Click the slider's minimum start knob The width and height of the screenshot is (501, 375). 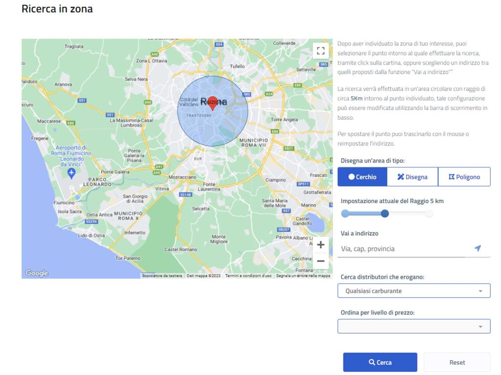tap(345, 213)
